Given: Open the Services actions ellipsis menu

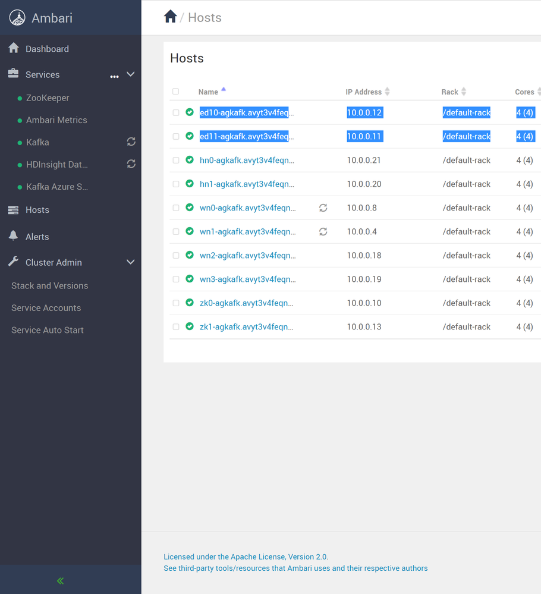Looking at the screenshot, I should tap(114, 77).
